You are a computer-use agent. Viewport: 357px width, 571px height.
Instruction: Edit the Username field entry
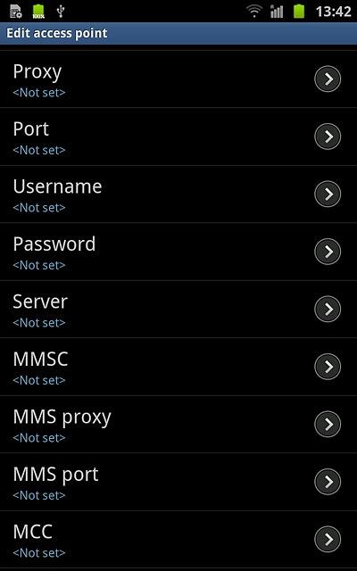point(178,194)
